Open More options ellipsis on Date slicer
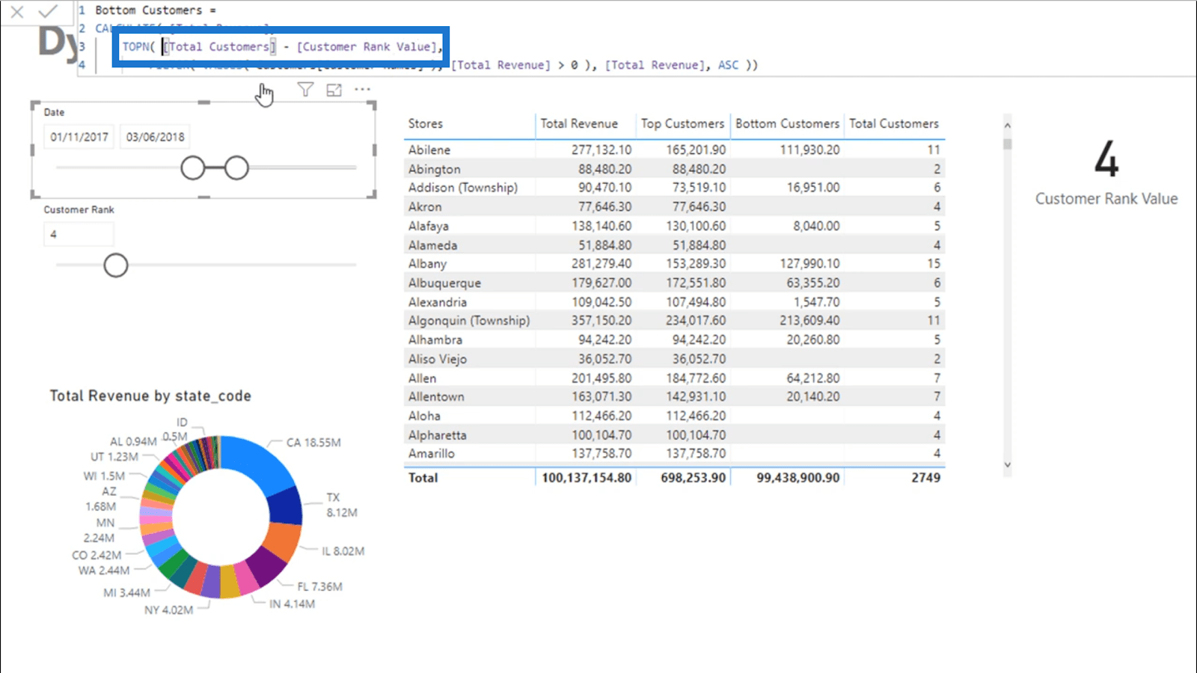Viewport: 1197px width, 673px height. 363,90
